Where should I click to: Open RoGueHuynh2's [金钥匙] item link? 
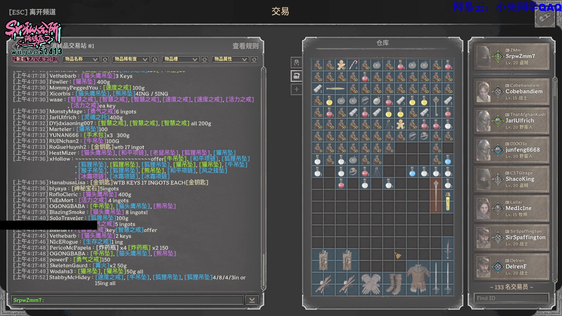click(102, 147)
